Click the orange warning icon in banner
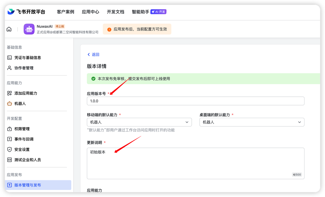 [x=109, y=29]
